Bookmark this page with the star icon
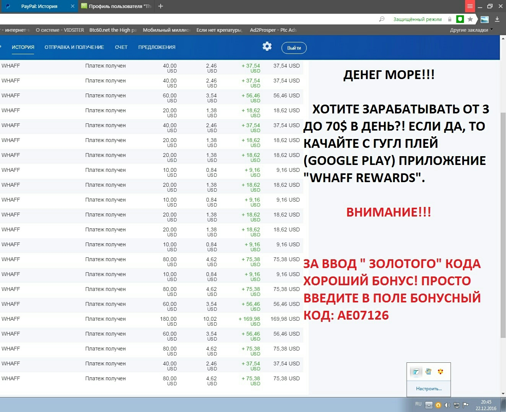The width and height of the screenshot is (506, 412). [470, 19]
